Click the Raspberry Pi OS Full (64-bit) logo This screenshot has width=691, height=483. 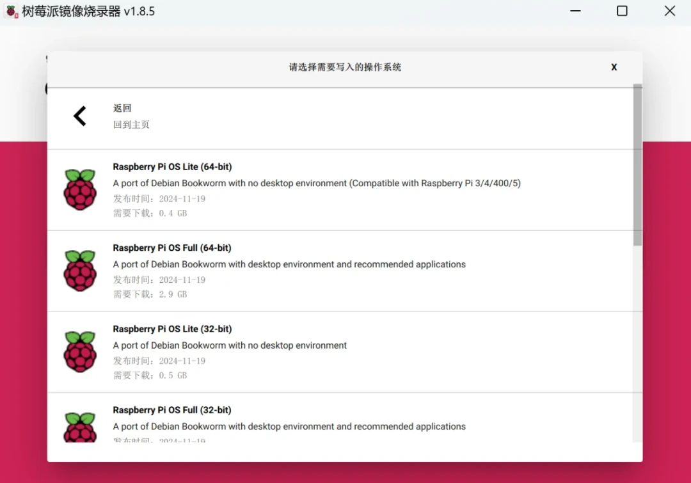click(80, 271)
